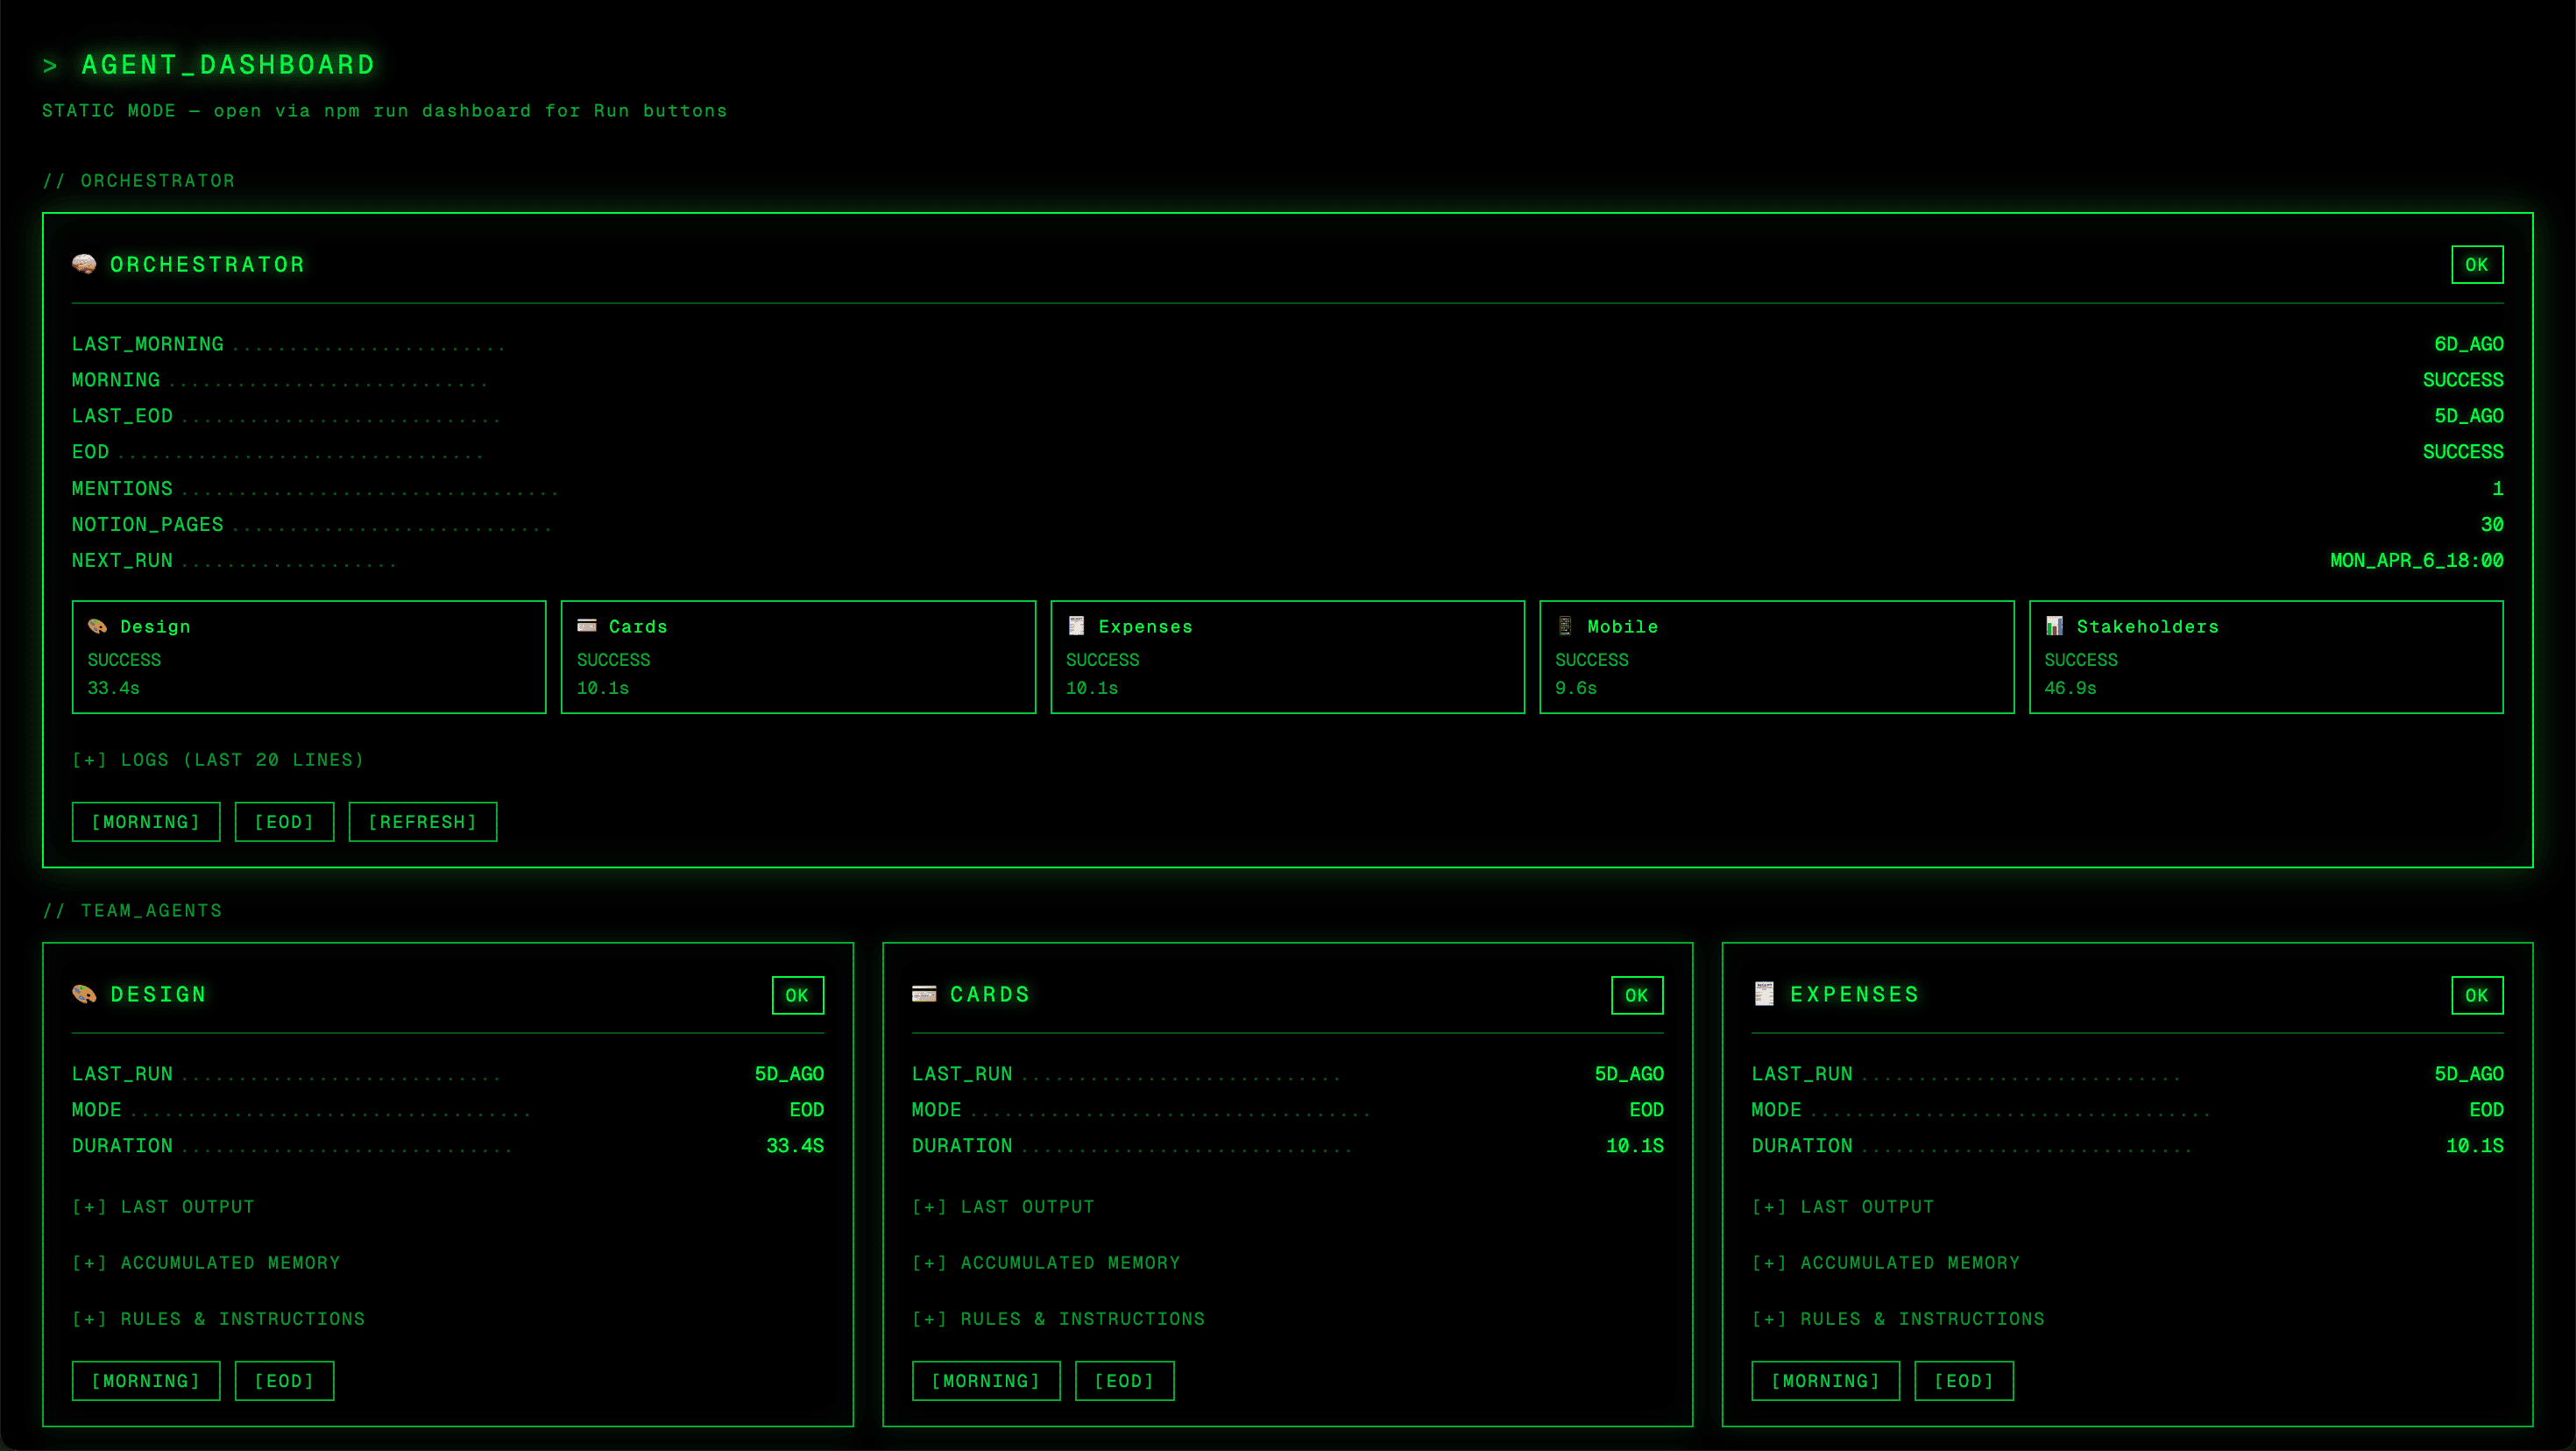Click the receipt icon beside the EXPENSES agent heading
2576x1451 pixels.
[x=1764, y=994]
